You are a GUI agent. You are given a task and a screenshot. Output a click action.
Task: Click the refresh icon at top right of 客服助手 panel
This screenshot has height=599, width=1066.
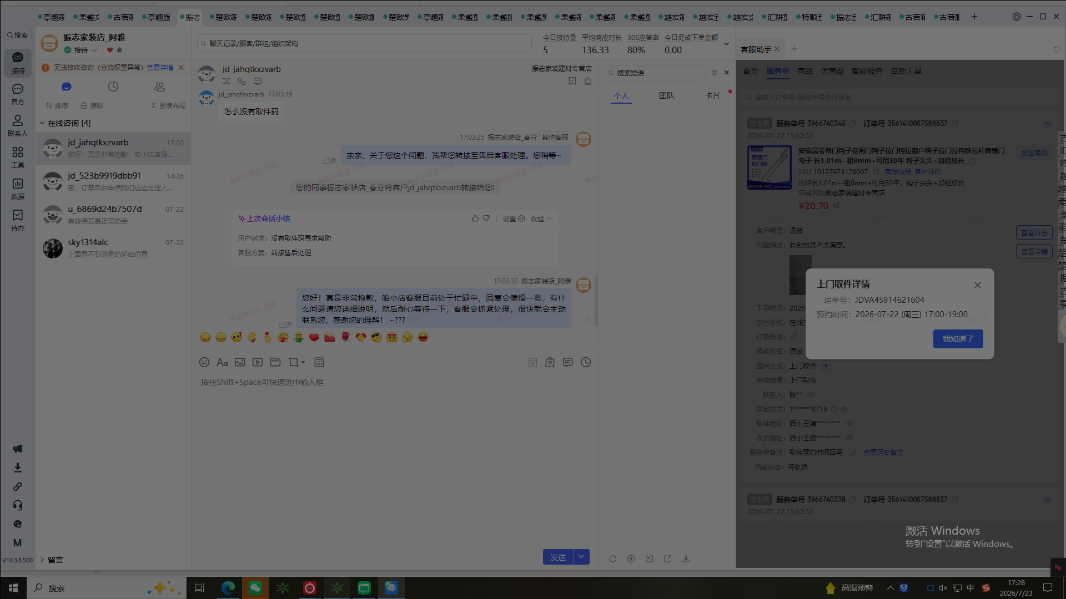(1057, 49)
